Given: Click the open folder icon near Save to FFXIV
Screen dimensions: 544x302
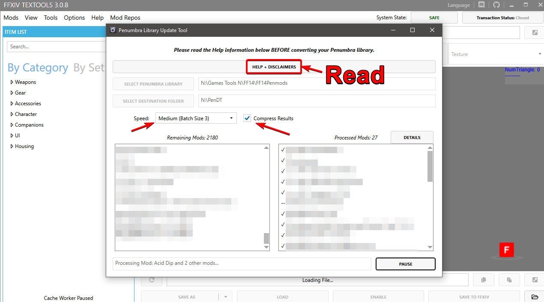Looking at the screenshot, I should (x=535, y=297).
